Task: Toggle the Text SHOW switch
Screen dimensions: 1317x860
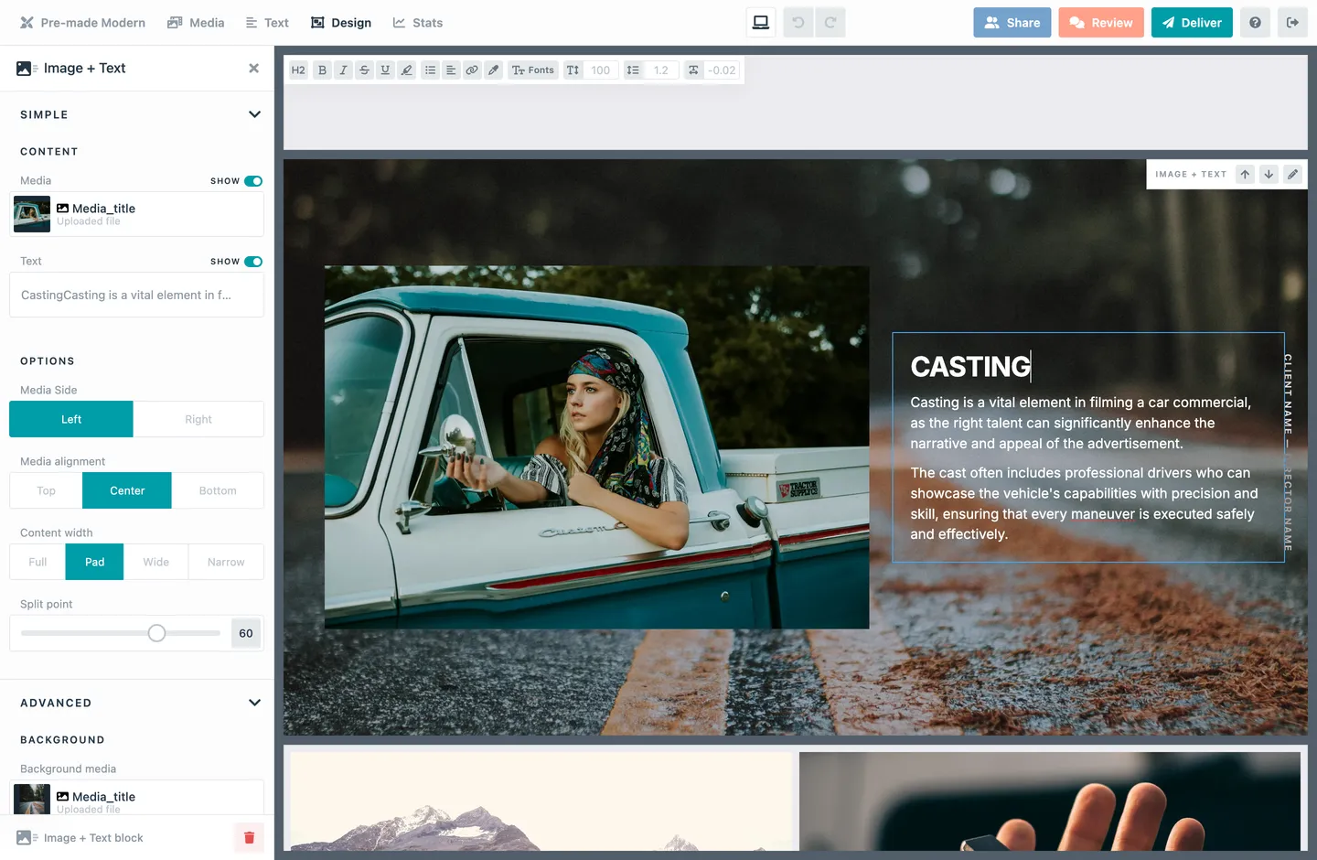Action: [x=253, y=262]
